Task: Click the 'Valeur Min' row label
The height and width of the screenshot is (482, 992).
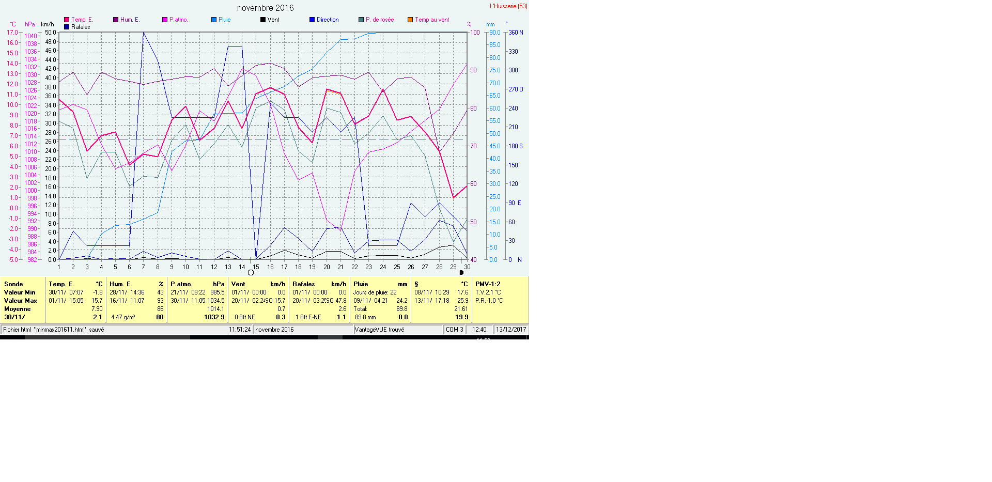Action: (x=20, y=292)
